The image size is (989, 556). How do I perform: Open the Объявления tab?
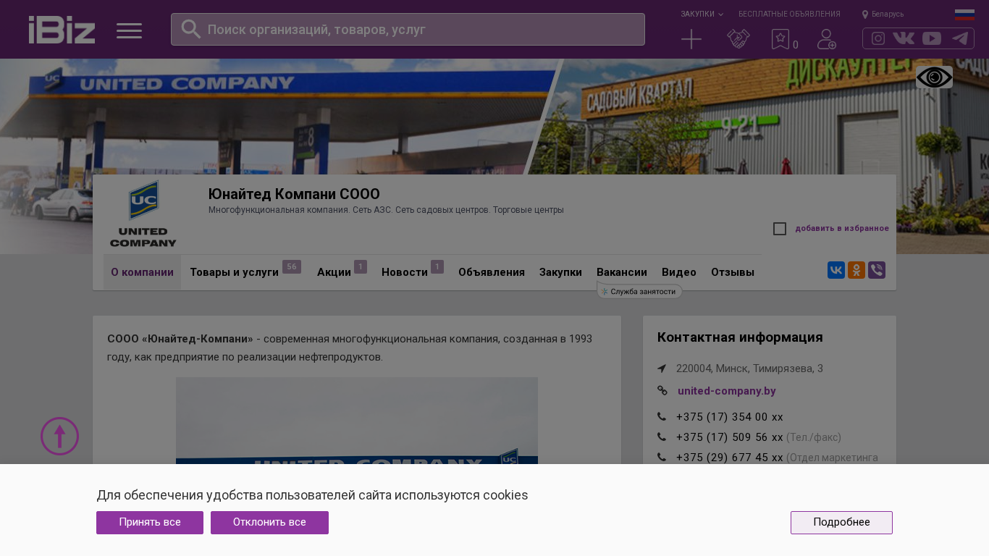(492, 272)
